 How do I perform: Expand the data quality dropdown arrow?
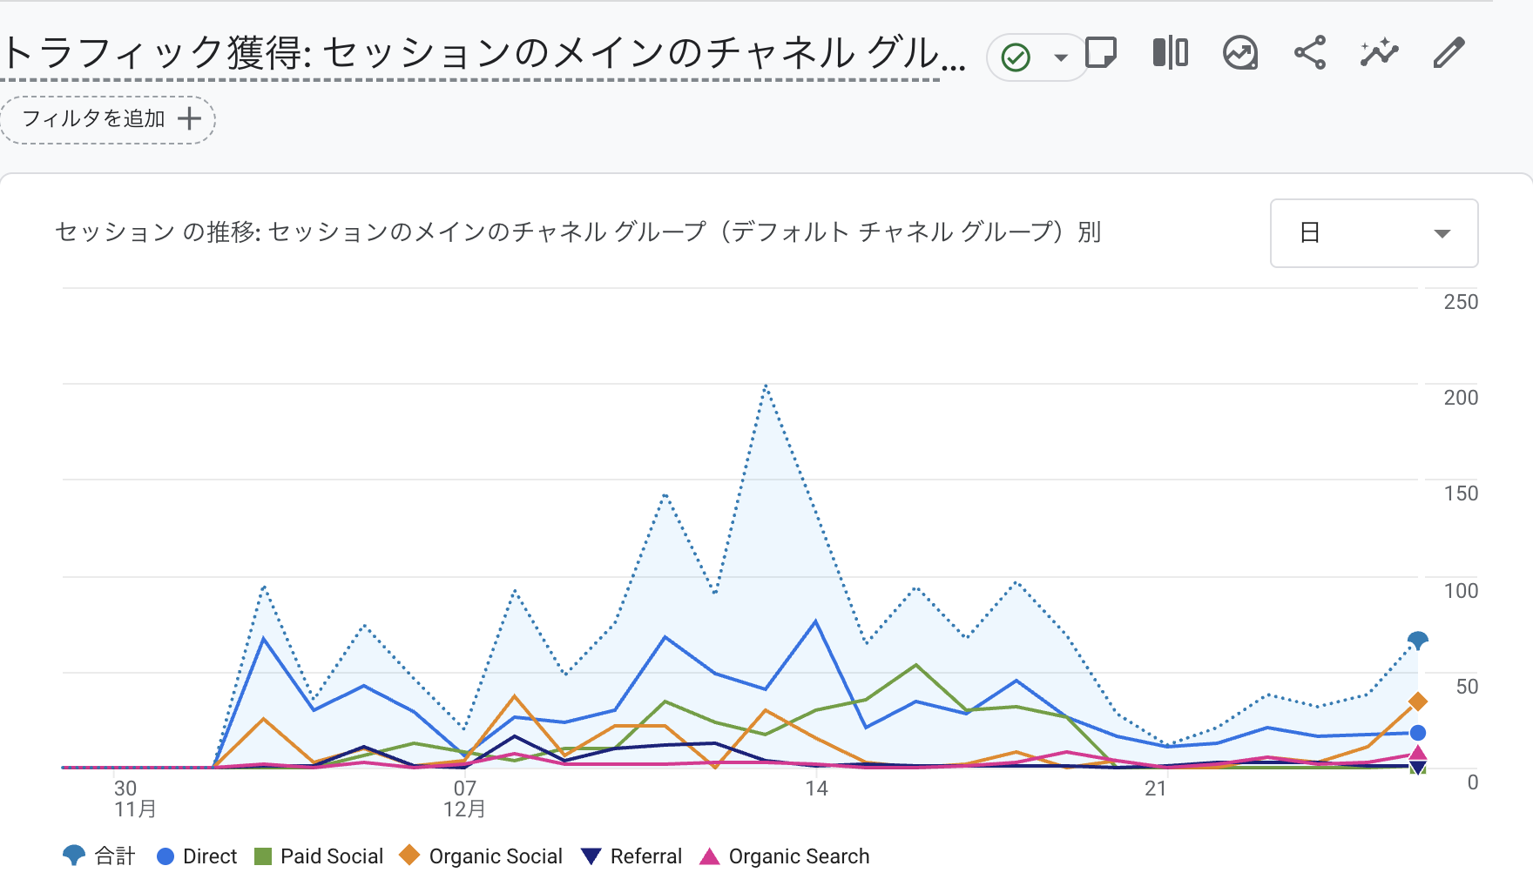tap(1060, 57)
